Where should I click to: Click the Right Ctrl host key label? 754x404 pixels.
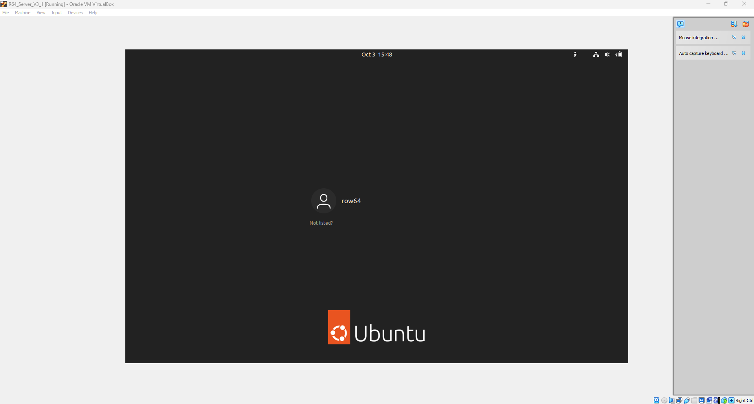point(744,400)
